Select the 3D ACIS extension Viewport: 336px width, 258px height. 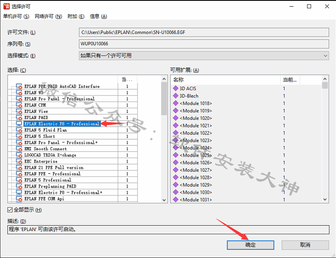pos(188,88)
